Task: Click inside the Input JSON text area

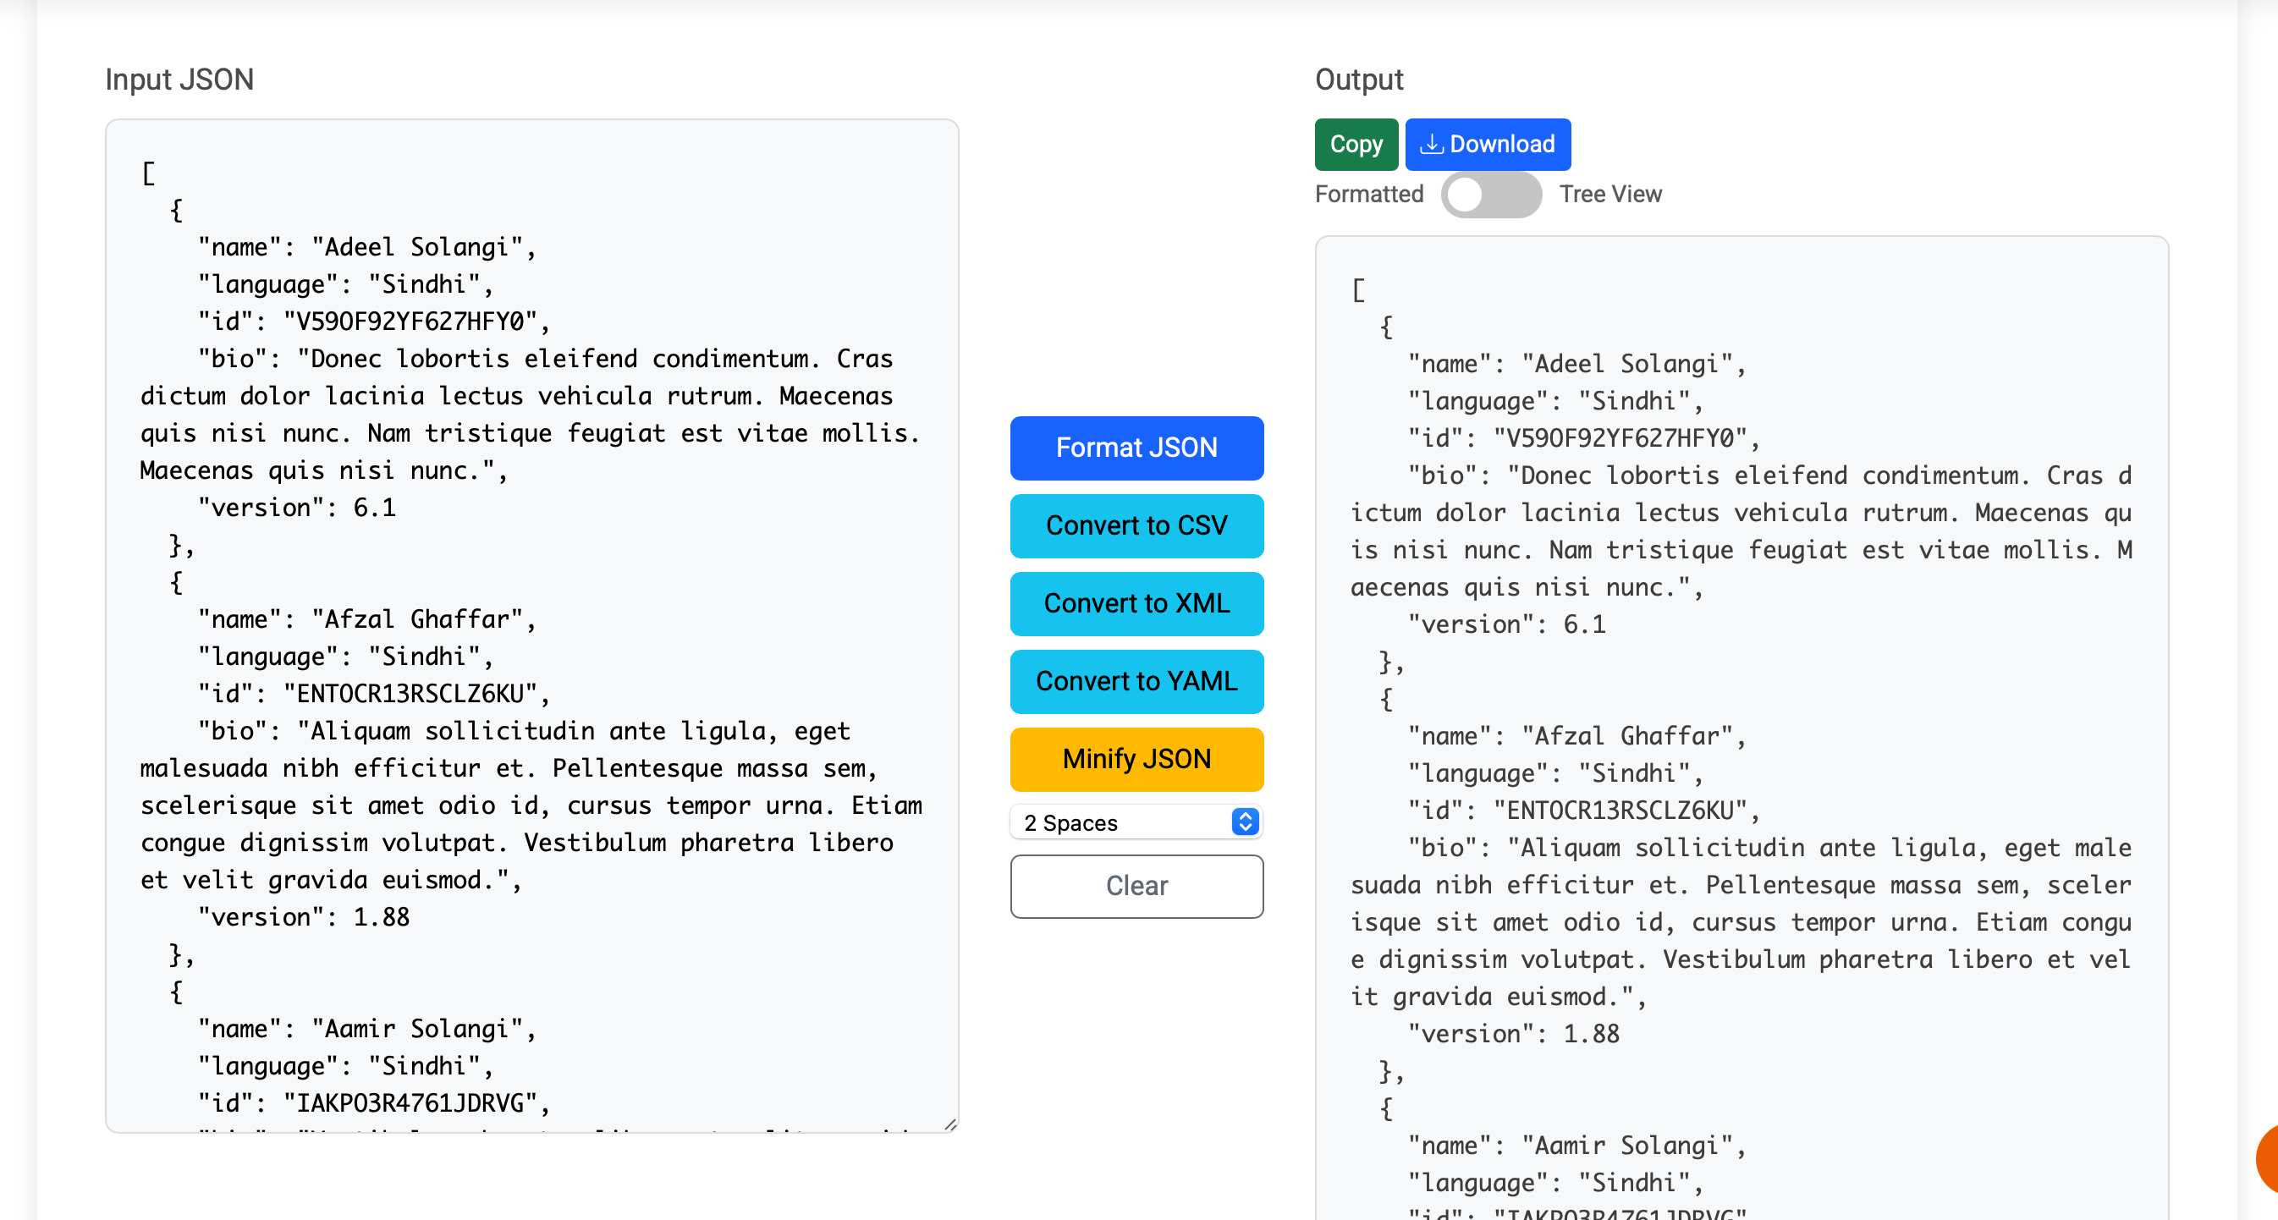Action: coord(532,626)
